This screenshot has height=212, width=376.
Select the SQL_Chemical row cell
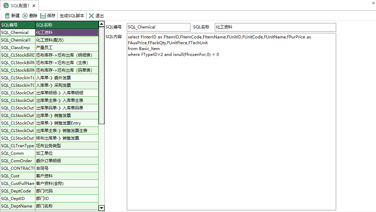(18, 33)
